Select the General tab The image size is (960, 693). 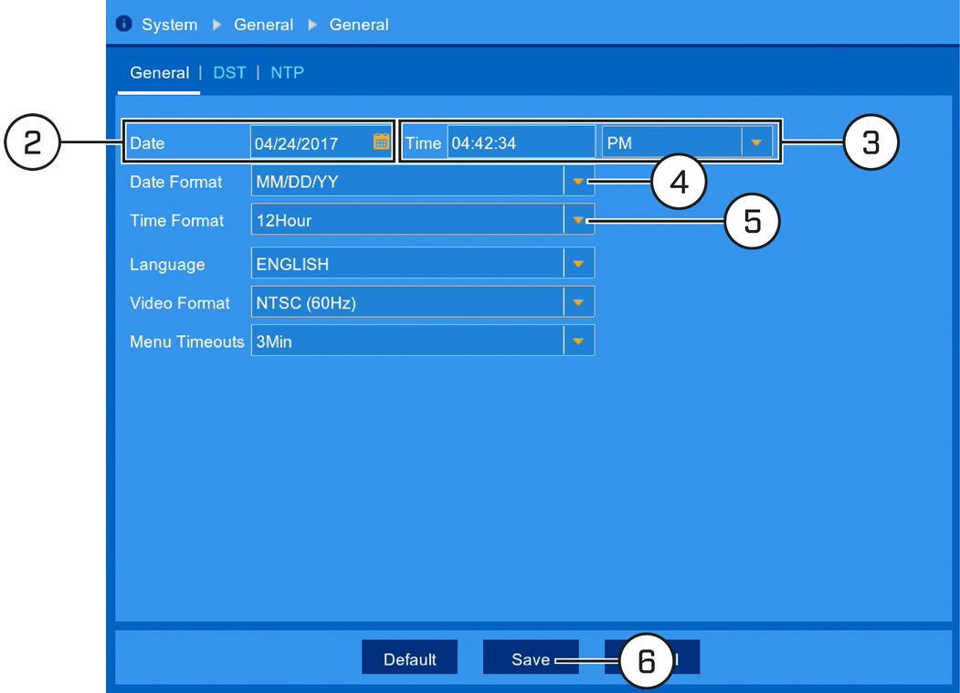tap(159, 73)
